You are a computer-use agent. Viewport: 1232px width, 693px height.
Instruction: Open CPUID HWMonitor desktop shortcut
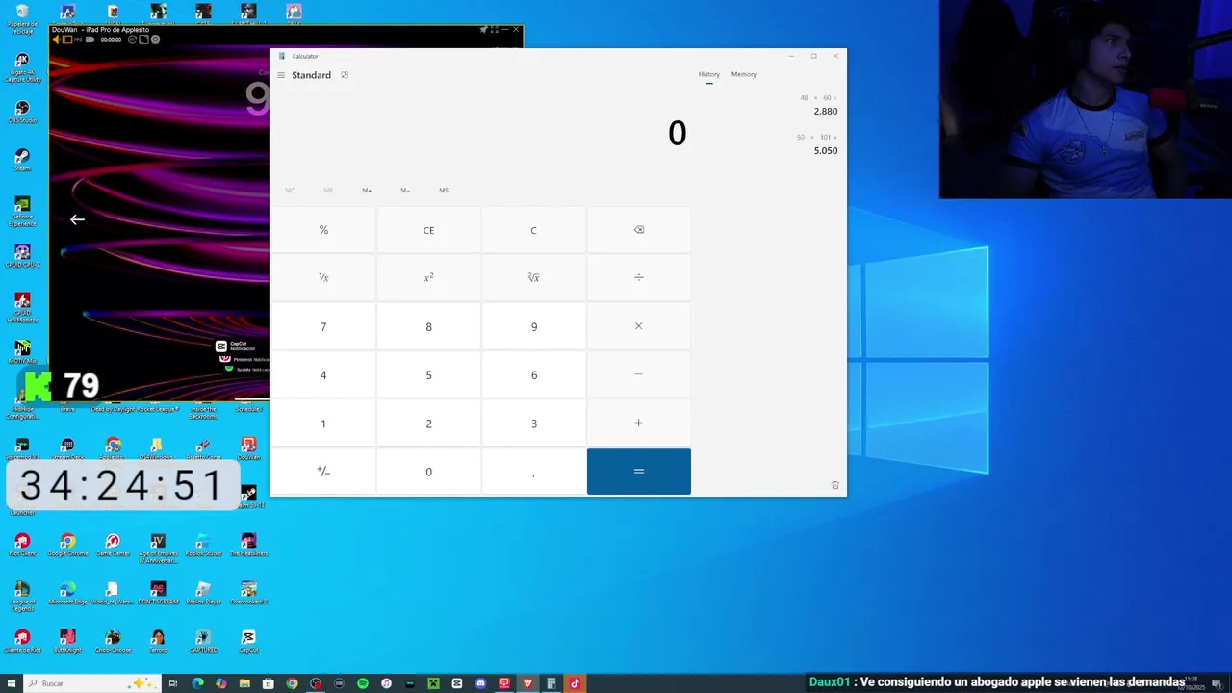[22, 306]
